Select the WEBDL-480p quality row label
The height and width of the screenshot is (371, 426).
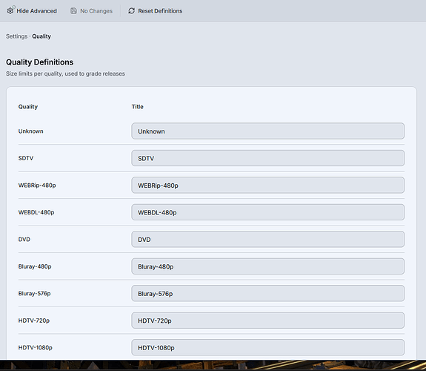coord(36,212)
